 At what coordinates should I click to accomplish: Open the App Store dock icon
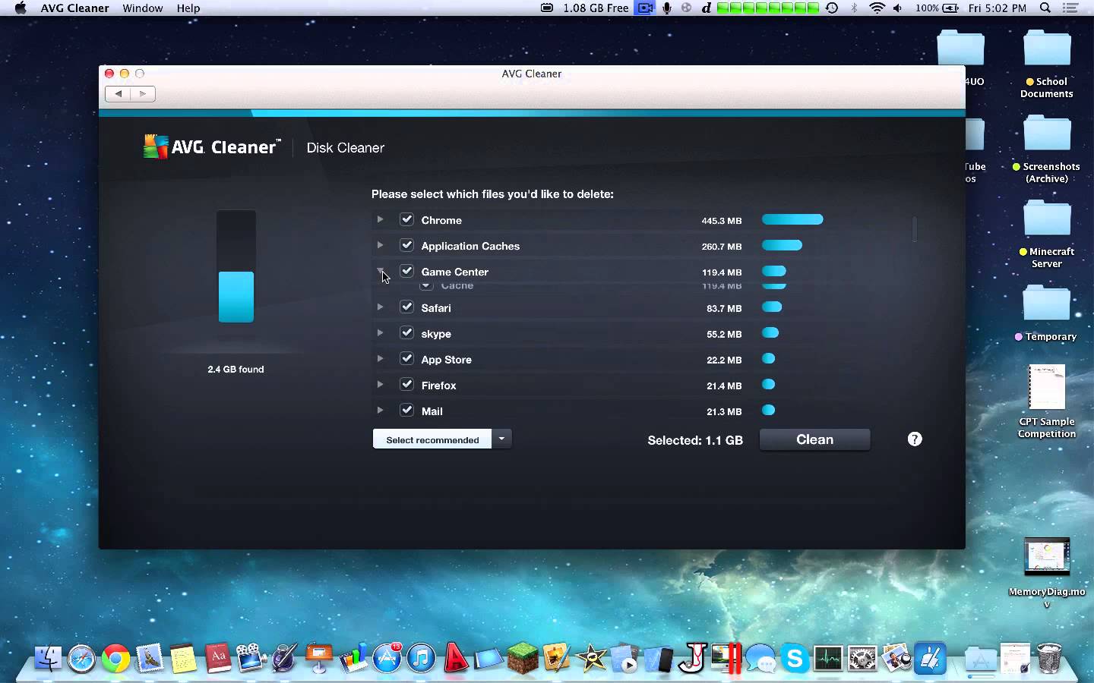[x=387, y=658]
